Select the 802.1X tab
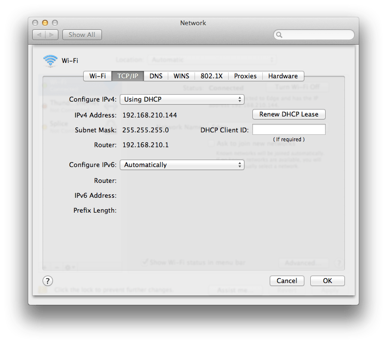Screen dimensions: 387x344 pyautogui.click(x=211, y=76)
